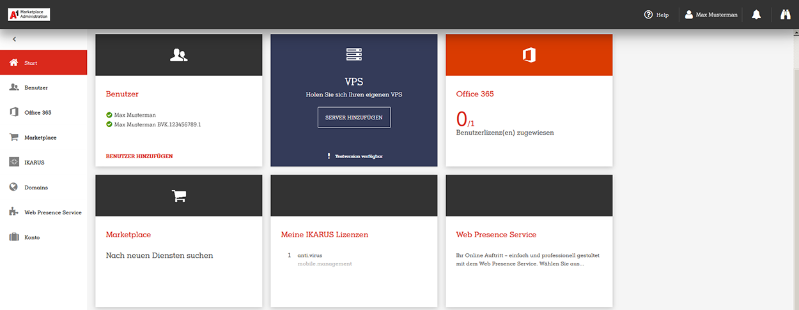Click the anti.virus license entry
Screen dimensions: 799x310
coord(310,255)
